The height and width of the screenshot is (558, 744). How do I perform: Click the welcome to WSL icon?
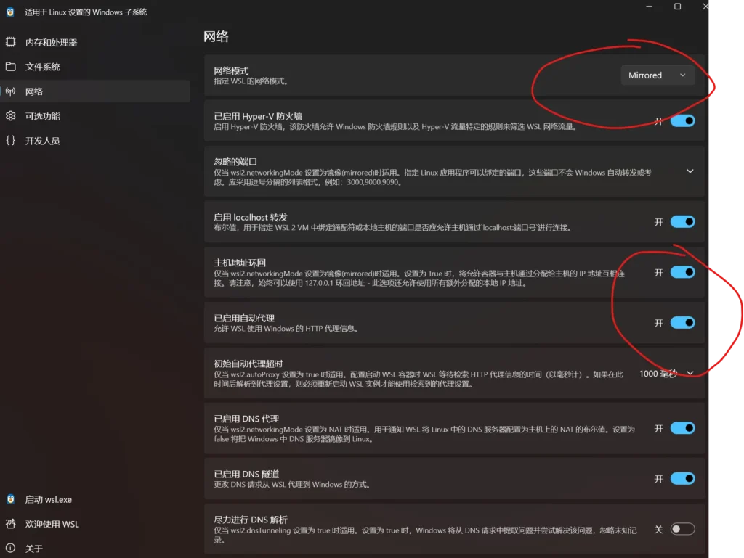click(x=10, y=524)
